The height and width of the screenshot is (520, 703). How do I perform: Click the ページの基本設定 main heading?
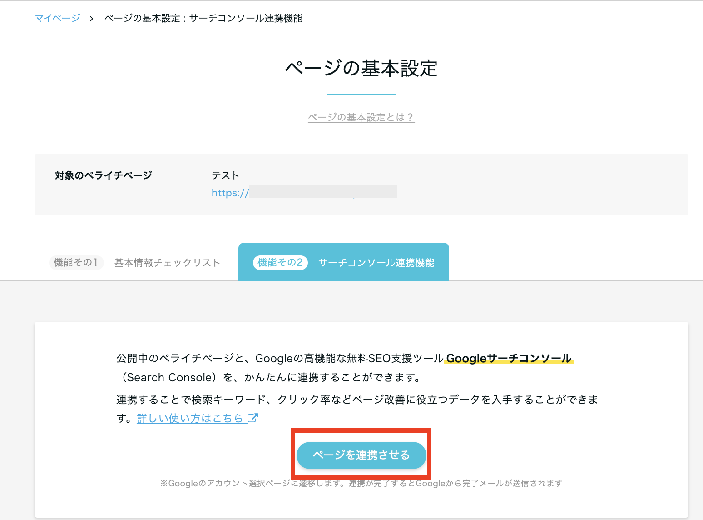tap(361, 69)
